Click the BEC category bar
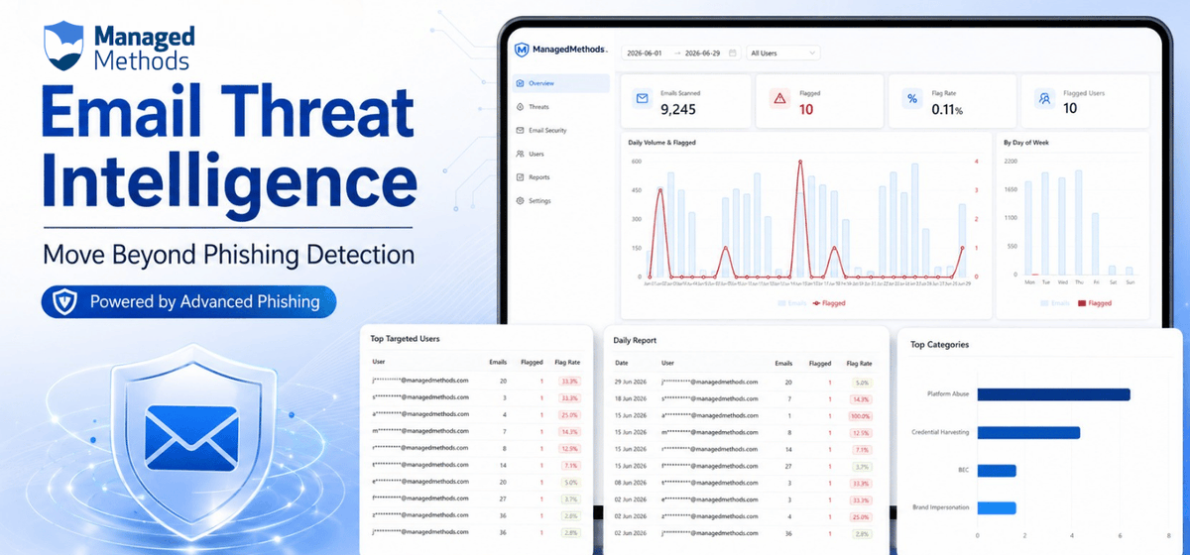This screenshot has width=1190, height=555. 997,471
